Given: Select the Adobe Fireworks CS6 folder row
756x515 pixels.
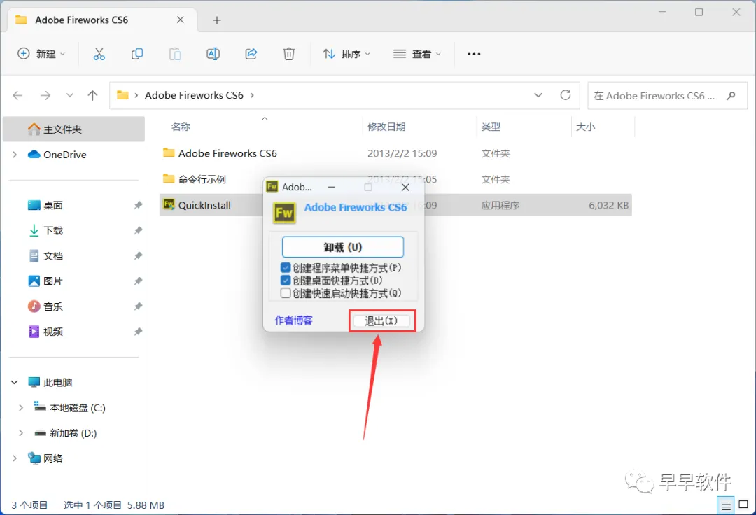Looking at the screenshot, I should point(395,153).
